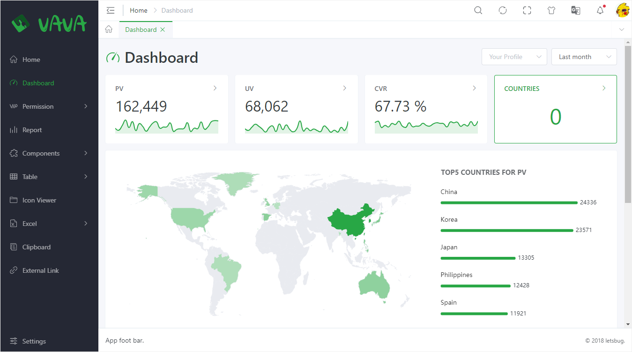Click the vertical scrollbar thumb
Viewport: 632px width, 352px height.
point(628,124)
